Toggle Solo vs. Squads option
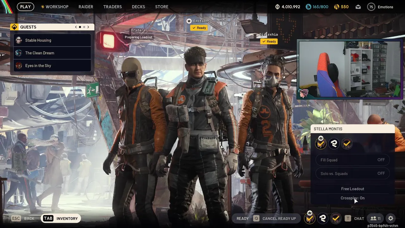 (x=352, y=174)
